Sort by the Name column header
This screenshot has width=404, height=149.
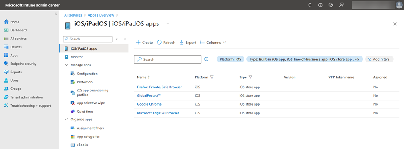coord(143,77)
